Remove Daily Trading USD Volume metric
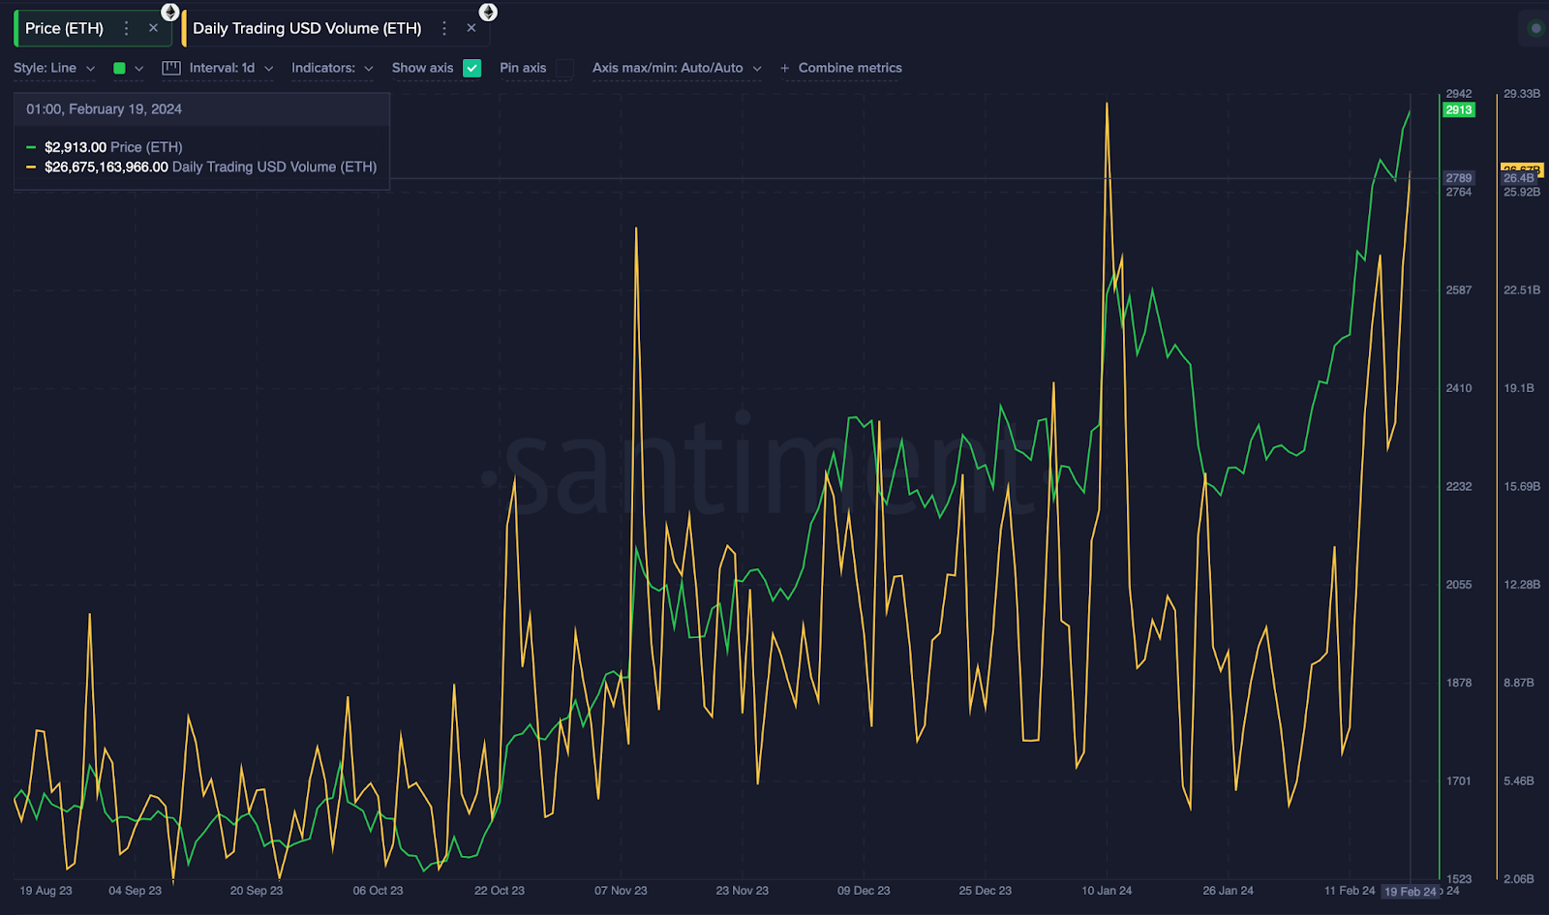This screenshot has width=1549, height=915. tap(471, 28)
